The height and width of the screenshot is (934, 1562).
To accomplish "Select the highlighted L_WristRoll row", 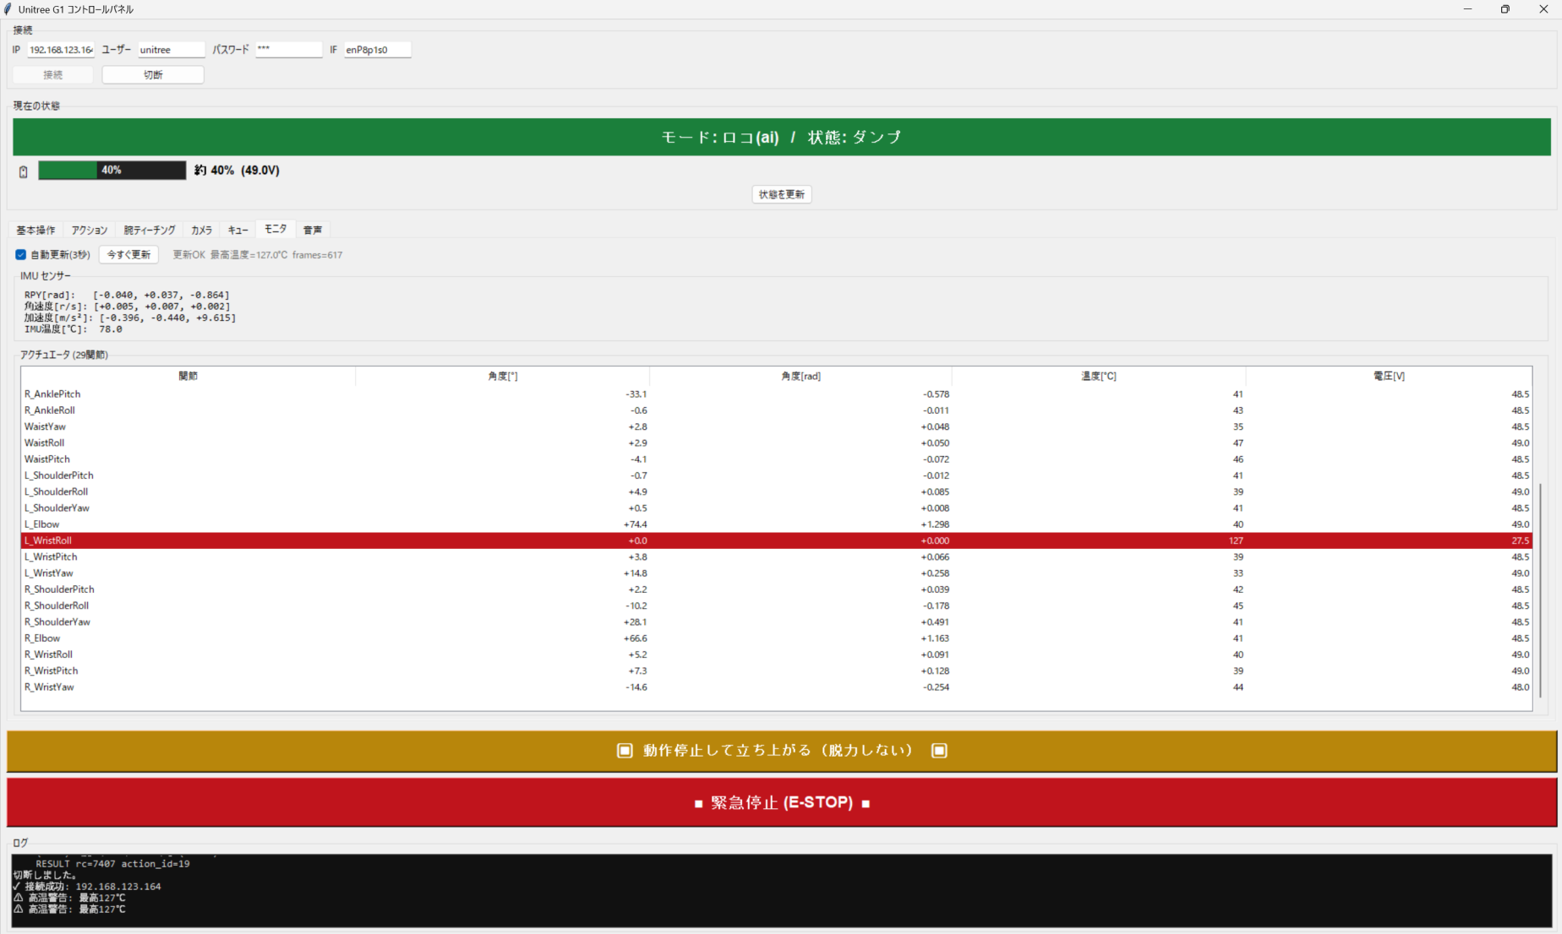I will point(776,540).
